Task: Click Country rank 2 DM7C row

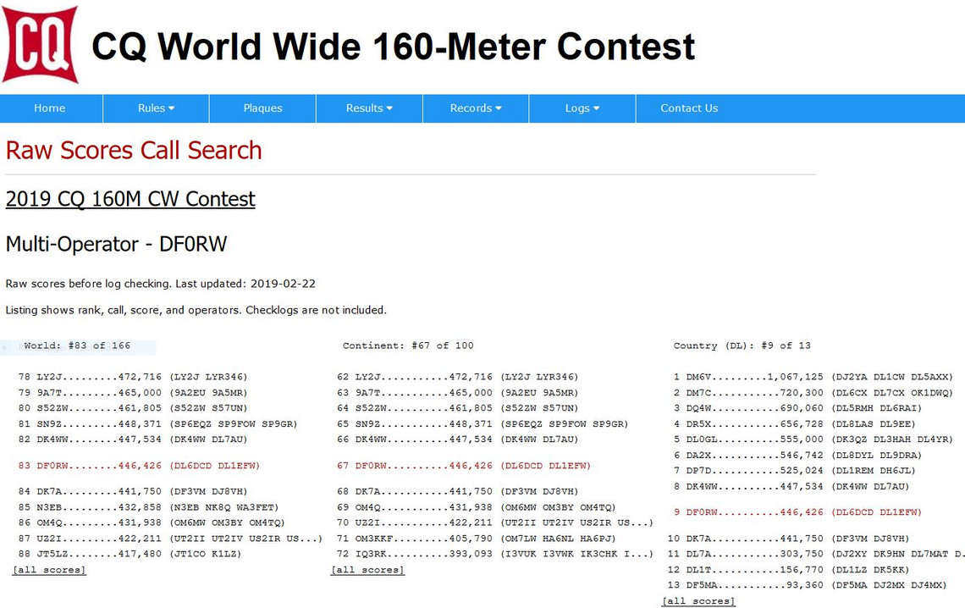Action: click(x=813, y=393)
